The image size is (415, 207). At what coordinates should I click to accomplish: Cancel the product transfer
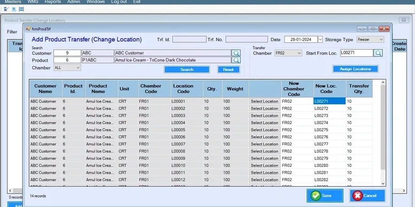[x=367, y=196]
